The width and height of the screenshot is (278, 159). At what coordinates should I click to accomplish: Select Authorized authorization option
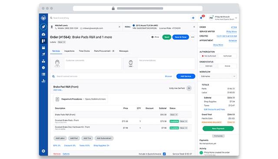pyautogui.click(x=227, y=56)
